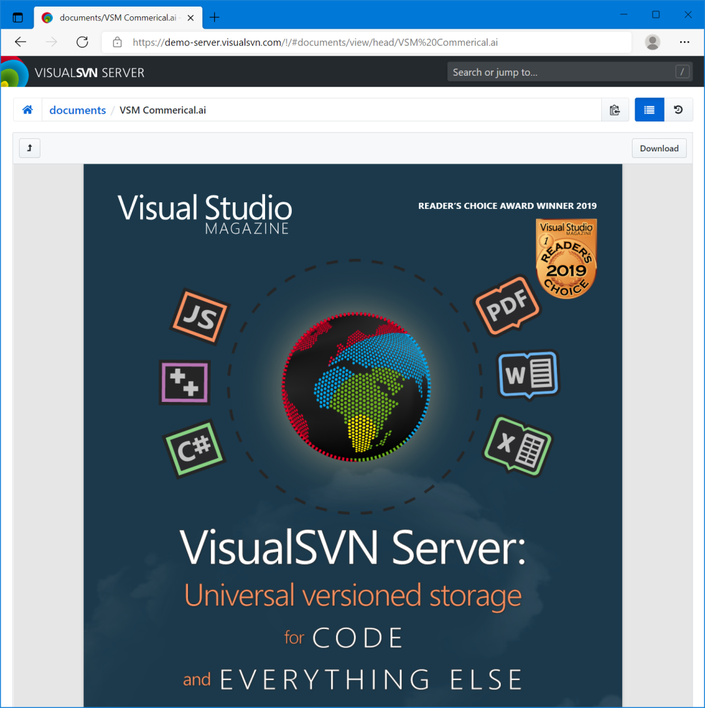Focus the Search or jump to field
Image resolution: width=705 pixels, height=708 pixels.
point(569,72)
